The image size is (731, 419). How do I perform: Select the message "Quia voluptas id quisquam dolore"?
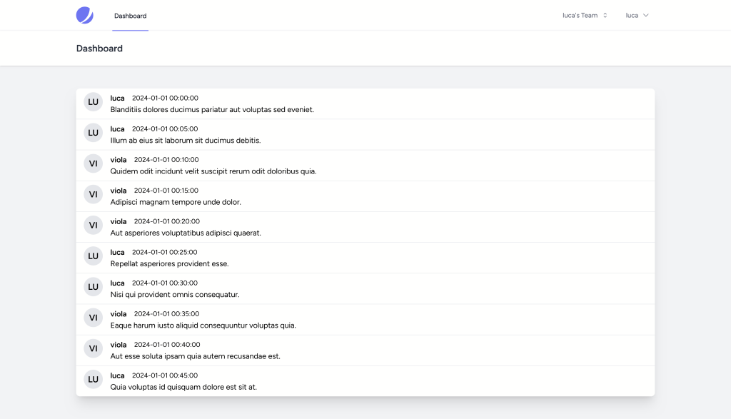(x=183, y=387)
